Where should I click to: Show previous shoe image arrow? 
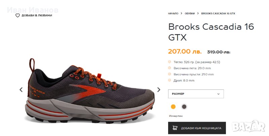(x=21, y=90)
